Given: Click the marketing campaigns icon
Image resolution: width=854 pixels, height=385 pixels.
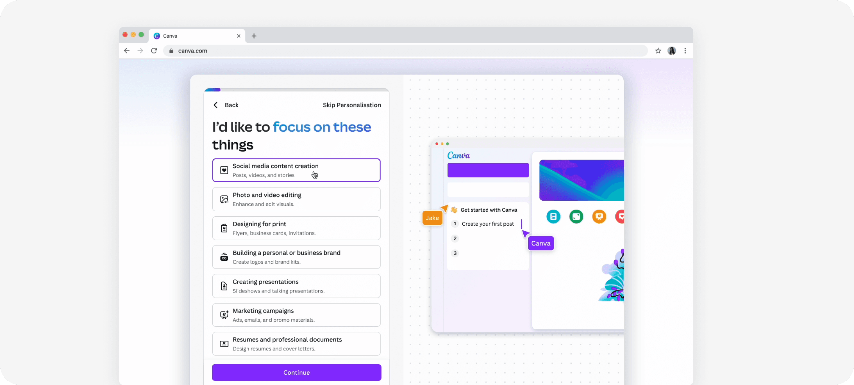Looking at the screenshot, I should click(x=224, y=315).
